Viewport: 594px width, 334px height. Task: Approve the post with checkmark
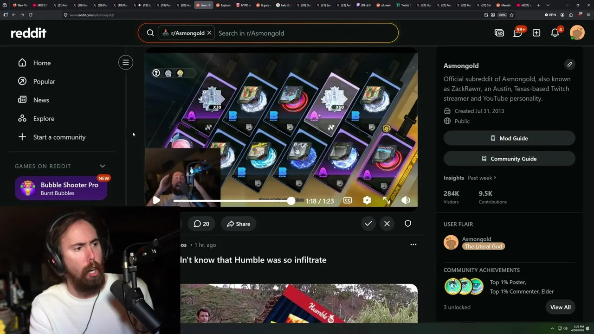click(x=368, y=224)
